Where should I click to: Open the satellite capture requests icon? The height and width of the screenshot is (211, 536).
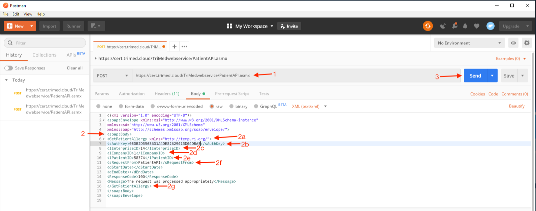pos(443,26)
